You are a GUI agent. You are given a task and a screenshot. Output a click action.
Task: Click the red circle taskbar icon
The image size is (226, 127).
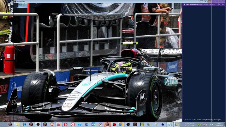click(x=114, y=125)
